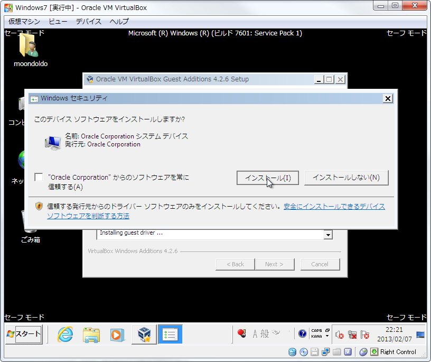431x362 pixels.
Task: Click the スタート Start button
Action: 23,334
